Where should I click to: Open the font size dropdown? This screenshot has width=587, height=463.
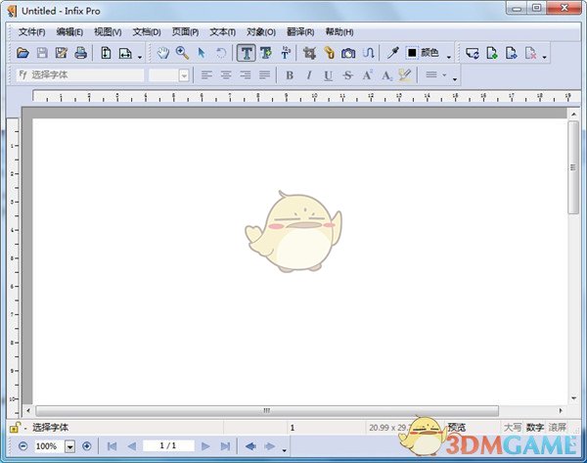[x=184, y=75]
